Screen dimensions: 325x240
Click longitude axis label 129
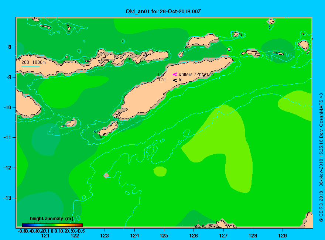283,236
